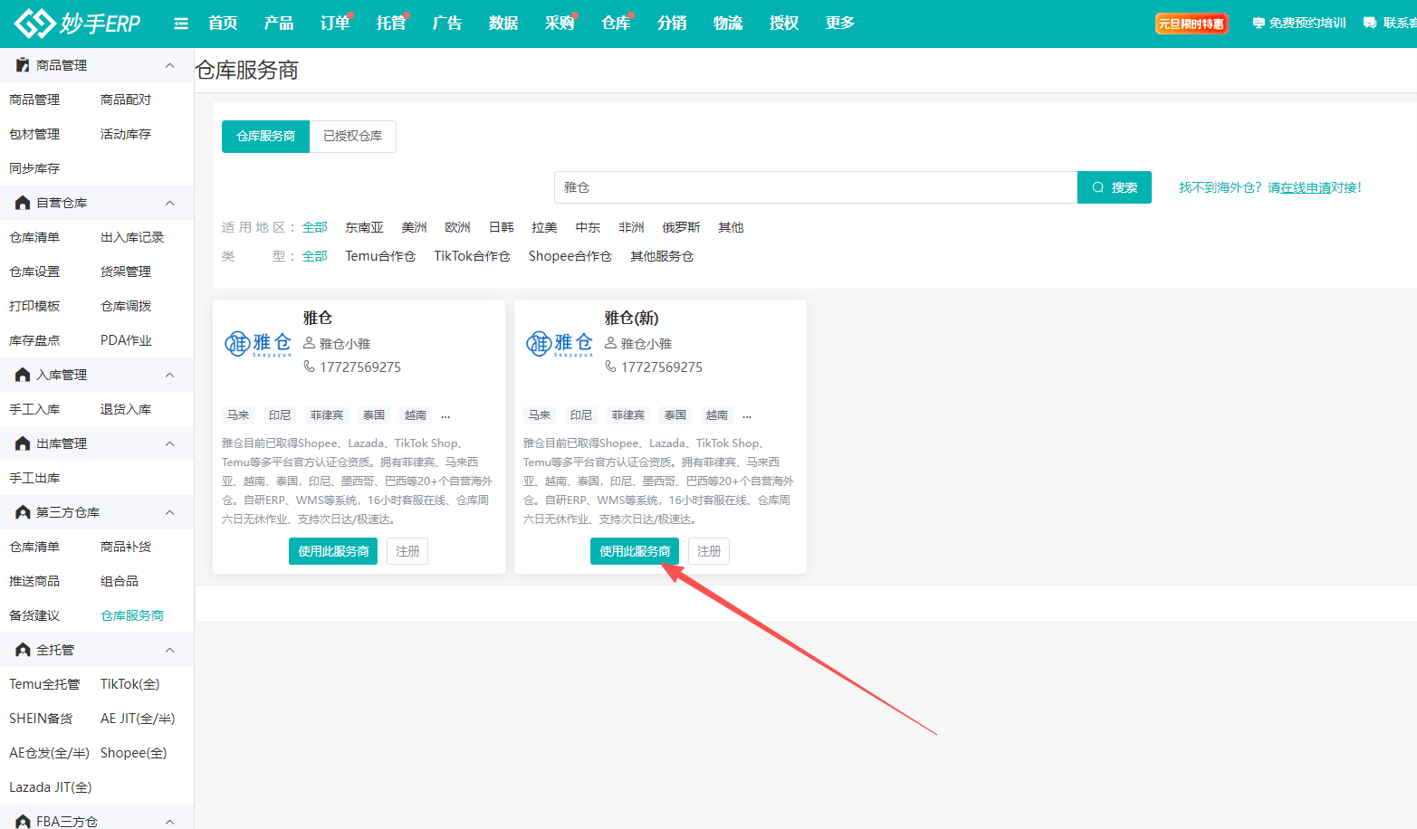
Task: Open 商品配对 in the sidebar
Action: click(x=126, y=100)
